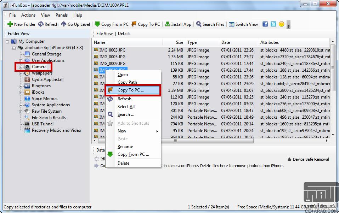Select the USB Tunnel icon
The image size is (339, 213).
pos(27,124)
